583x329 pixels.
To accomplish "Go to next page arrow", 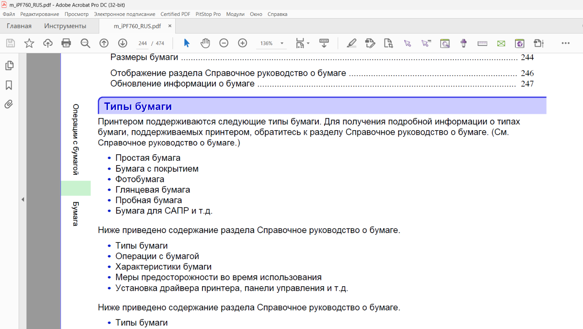I will pyautogui.click(x=122, y=43).
